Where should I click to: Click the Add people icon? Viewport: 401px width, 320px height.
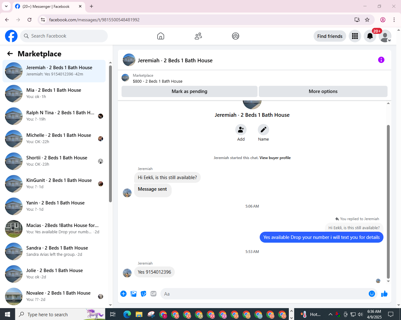pyautogui.click(x=241, y=130)
